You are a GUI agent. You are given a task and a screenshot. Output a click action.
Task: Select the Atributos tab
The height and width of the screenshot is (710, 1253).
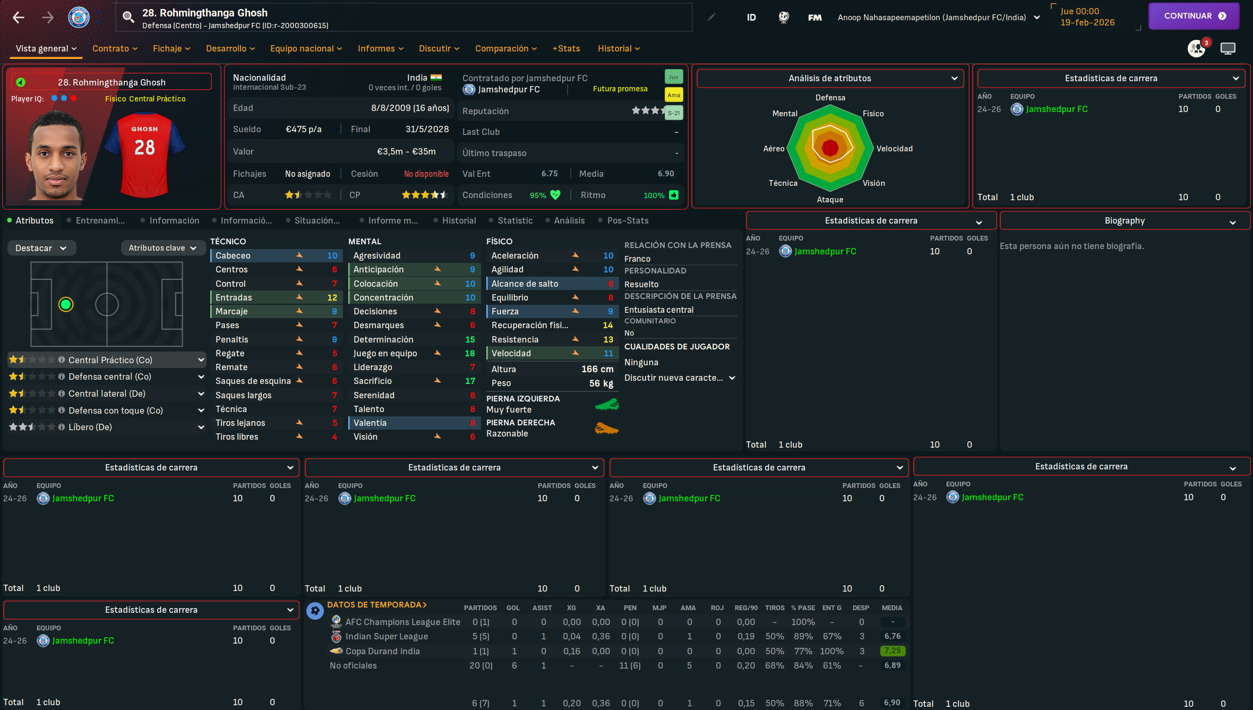point(35,220)
